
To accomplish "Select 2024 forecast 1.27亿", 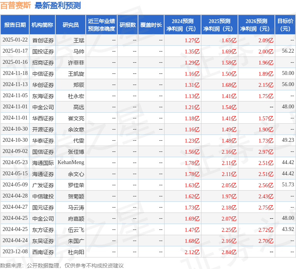I will point(192,40).
